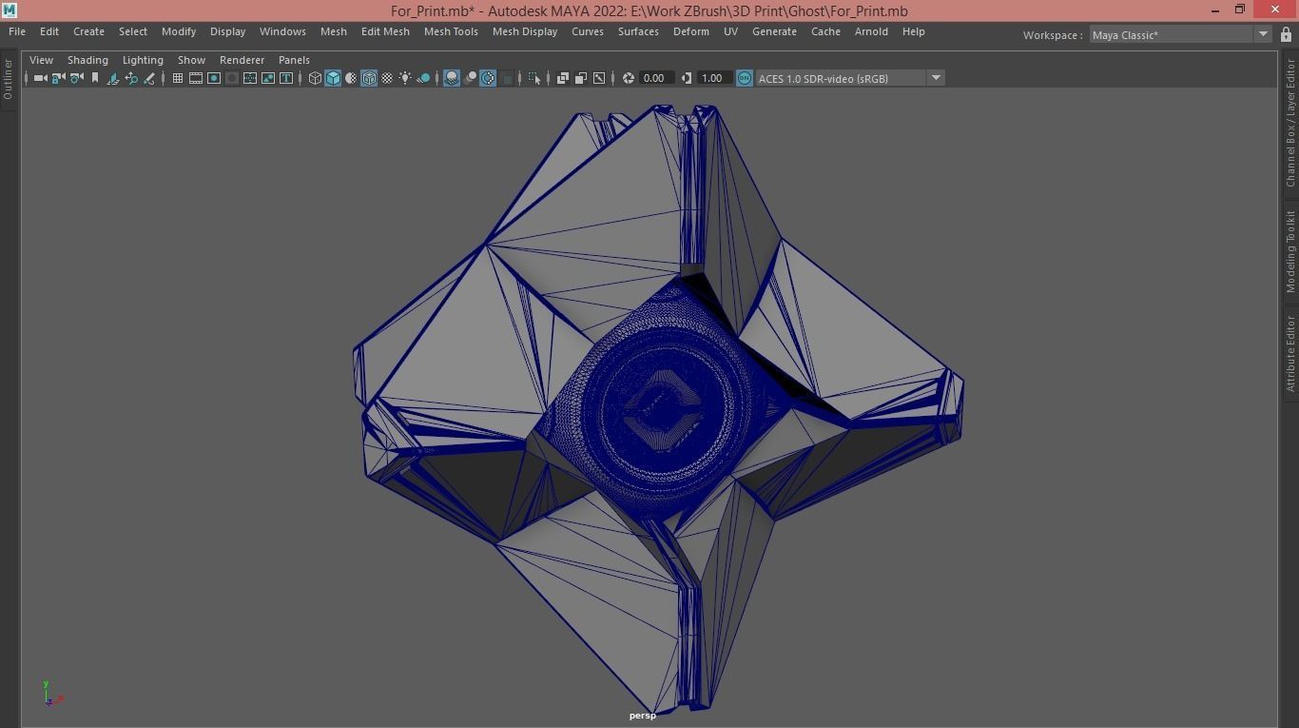
Task: Open Camera Attributes from toolbar icon
Action: click(76, 78)
